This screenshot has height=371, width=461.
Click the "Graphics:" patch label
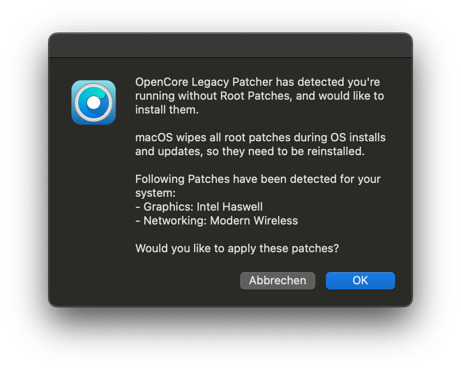tap(169, 207)
